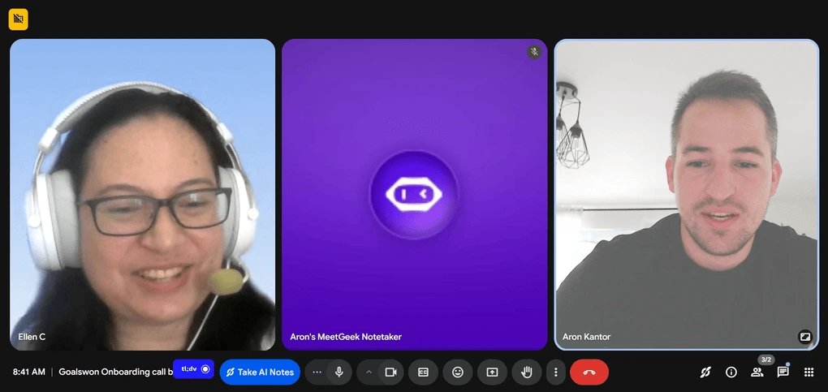The image size is (828, 392).
Task: Click the 3/2 participant count badge
Action: pyautogui.click(x=766, y=360)
